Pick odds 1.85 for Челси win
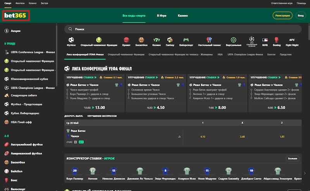Image resolution: width=310 pixels, height=191 pixels. click(x=282, y=137)
